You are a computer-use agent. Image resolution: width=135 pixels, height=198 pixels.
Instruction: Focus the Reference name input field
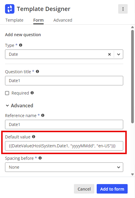(x=64, y=124)
